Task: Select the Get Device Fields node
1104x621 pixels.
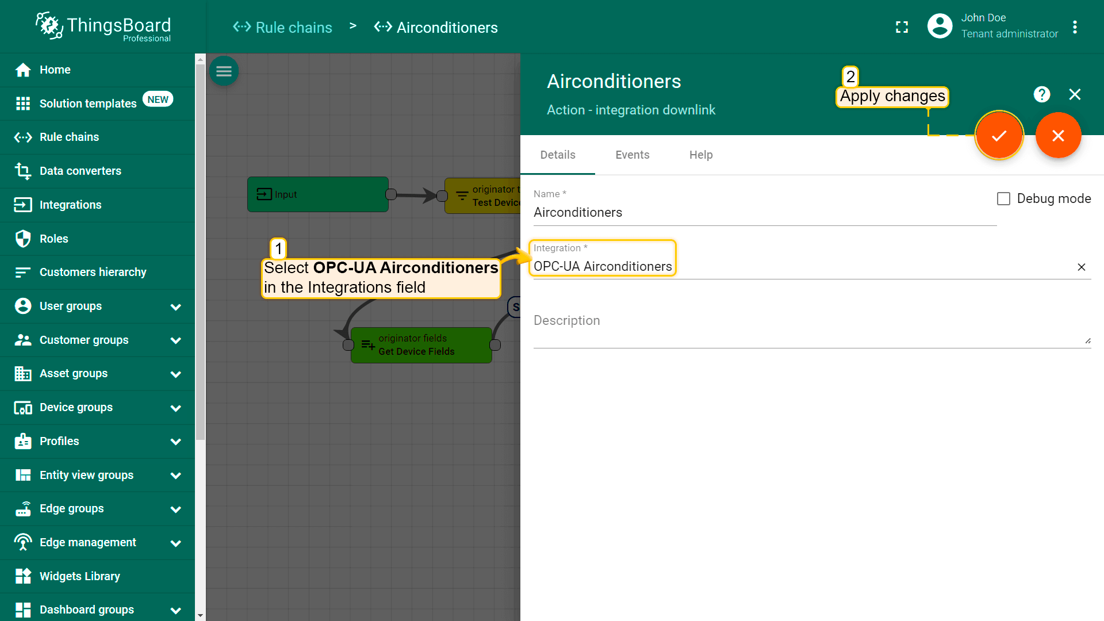Action: coord(421,345)
